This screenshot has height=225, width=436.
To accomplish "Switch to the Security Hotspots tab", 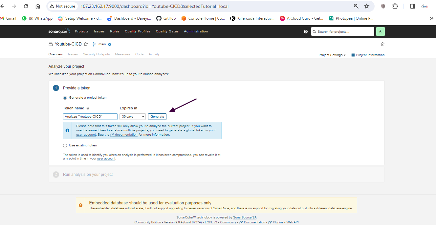I will point(96,54).
